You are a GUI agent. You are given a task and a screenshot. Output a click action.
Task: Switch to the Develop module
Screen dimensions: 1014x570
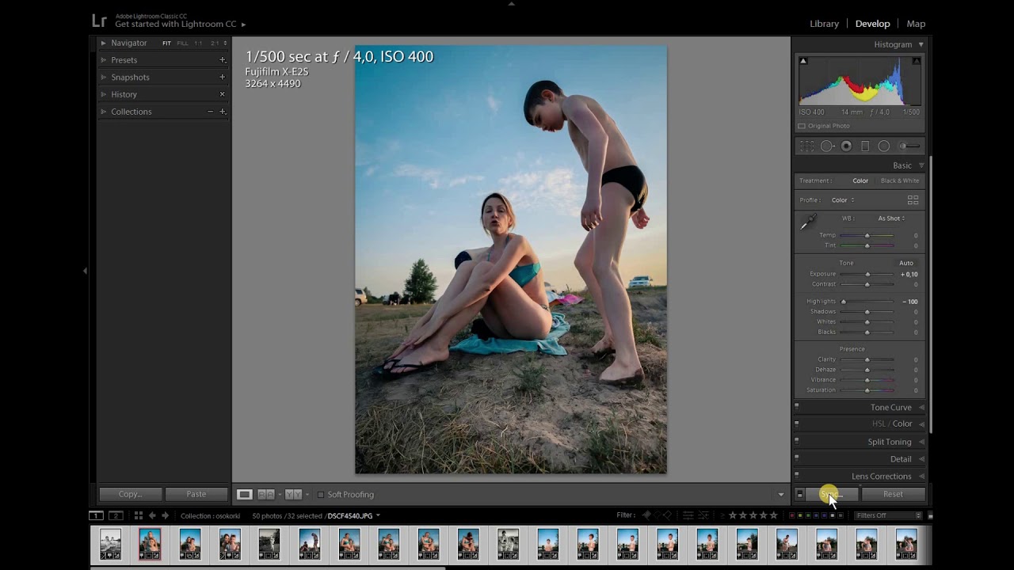pos(872,24)
